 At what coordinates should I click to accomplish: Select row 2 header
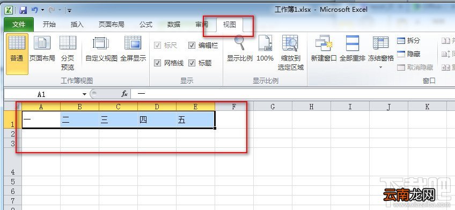coord(13,133)
